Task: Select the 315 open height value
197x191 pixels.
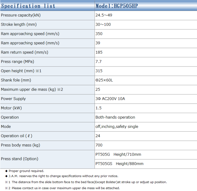Action: (x=99, y=71)
